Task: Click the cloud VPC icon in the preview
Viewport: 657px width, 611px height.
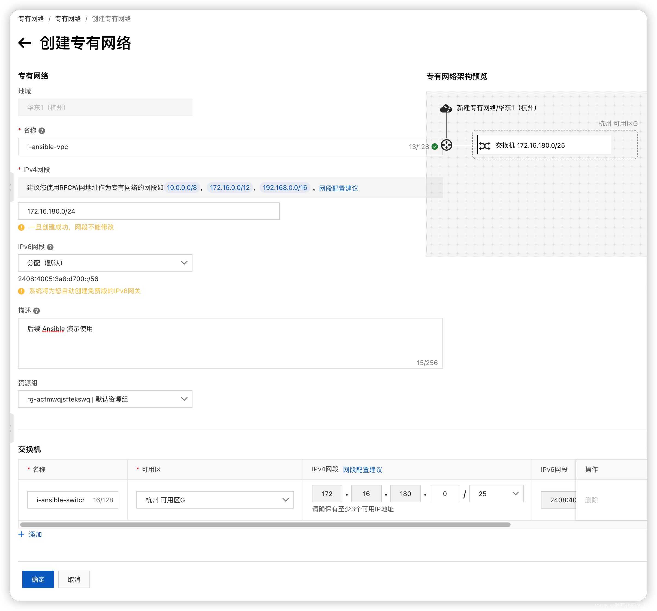Action: [x=446, y=108]
